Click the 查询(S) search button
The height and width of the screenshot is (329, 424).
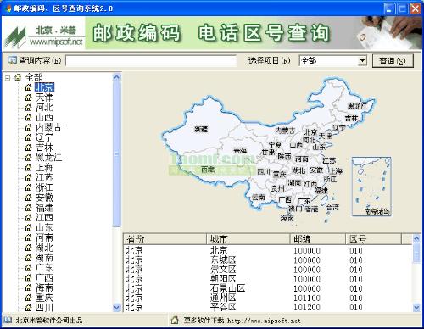click(393, 61)
